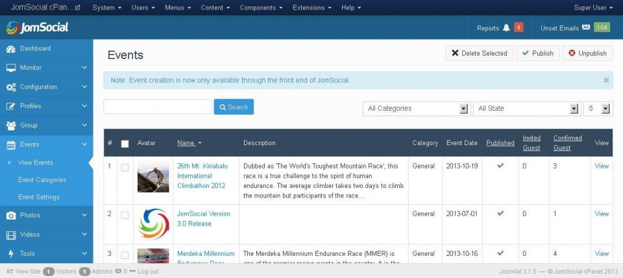Click the Monitor screen icon in sidebar
This screenshot has width=623, height=278.
tap(11, 68)
